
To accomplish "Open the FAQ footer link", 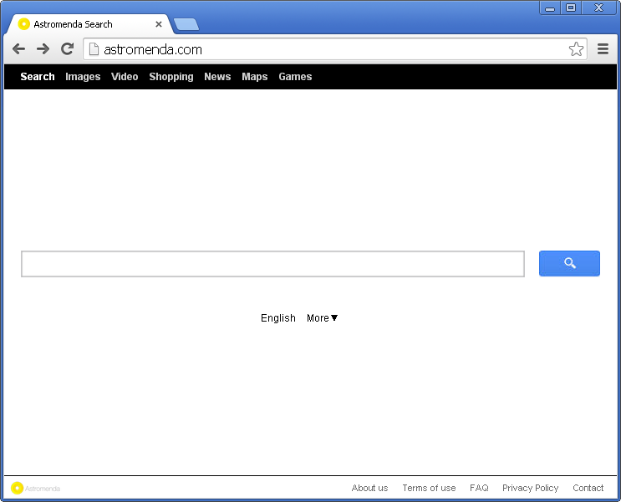I will tap(479, 488).
